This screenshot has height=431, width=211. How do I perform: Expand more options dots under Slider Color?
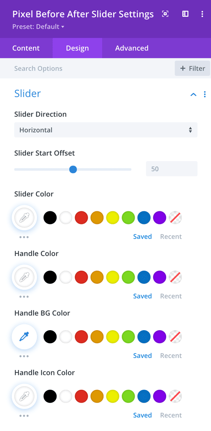click(x=24, y=237)
